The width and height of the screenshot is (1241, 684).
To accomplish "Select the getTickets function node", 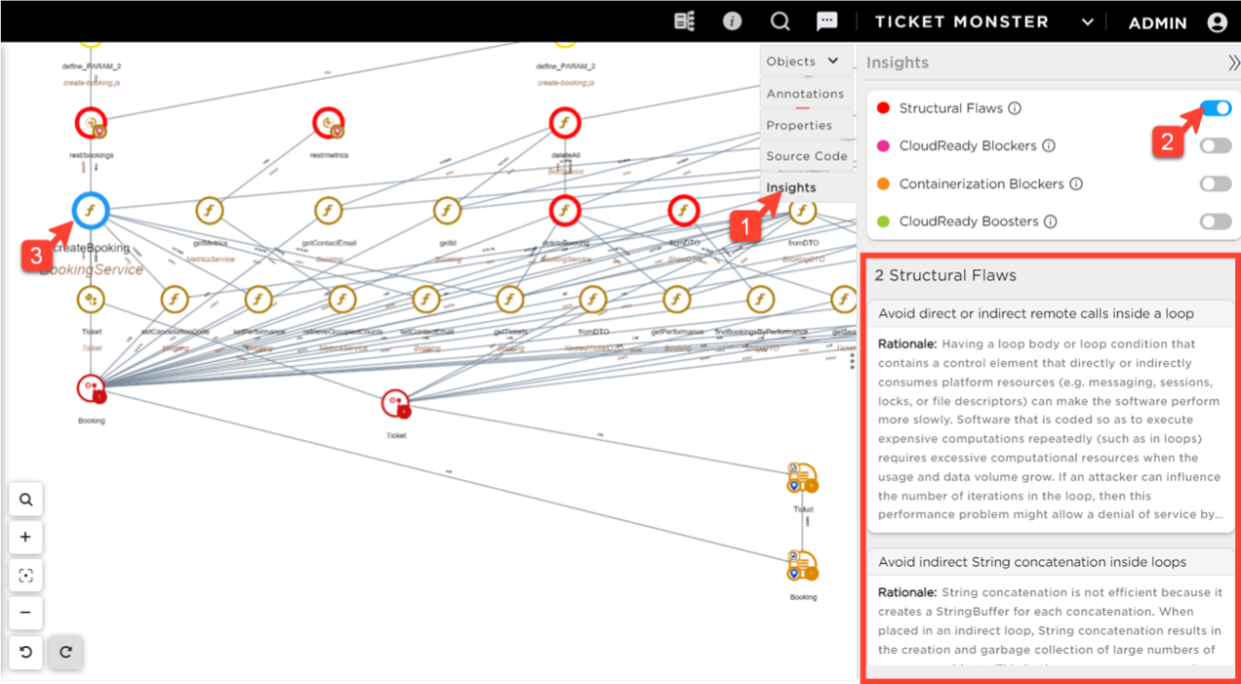I will (510, 300).
